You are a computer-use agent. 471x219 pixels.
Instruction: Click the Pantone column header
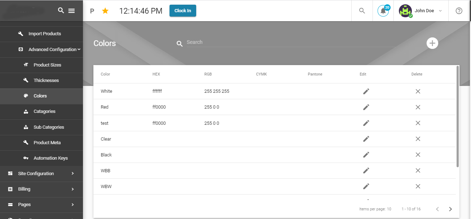315,74
